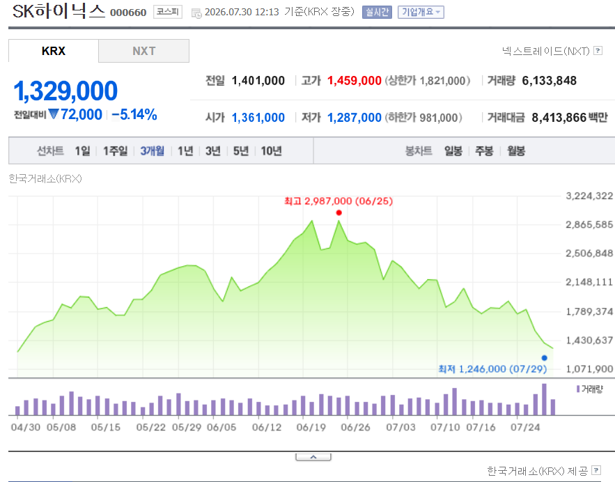Click the 전일 value 1,401,000
Image resolution: width=615 pixels, height=482 pixels.
click(x=258, y=81)
